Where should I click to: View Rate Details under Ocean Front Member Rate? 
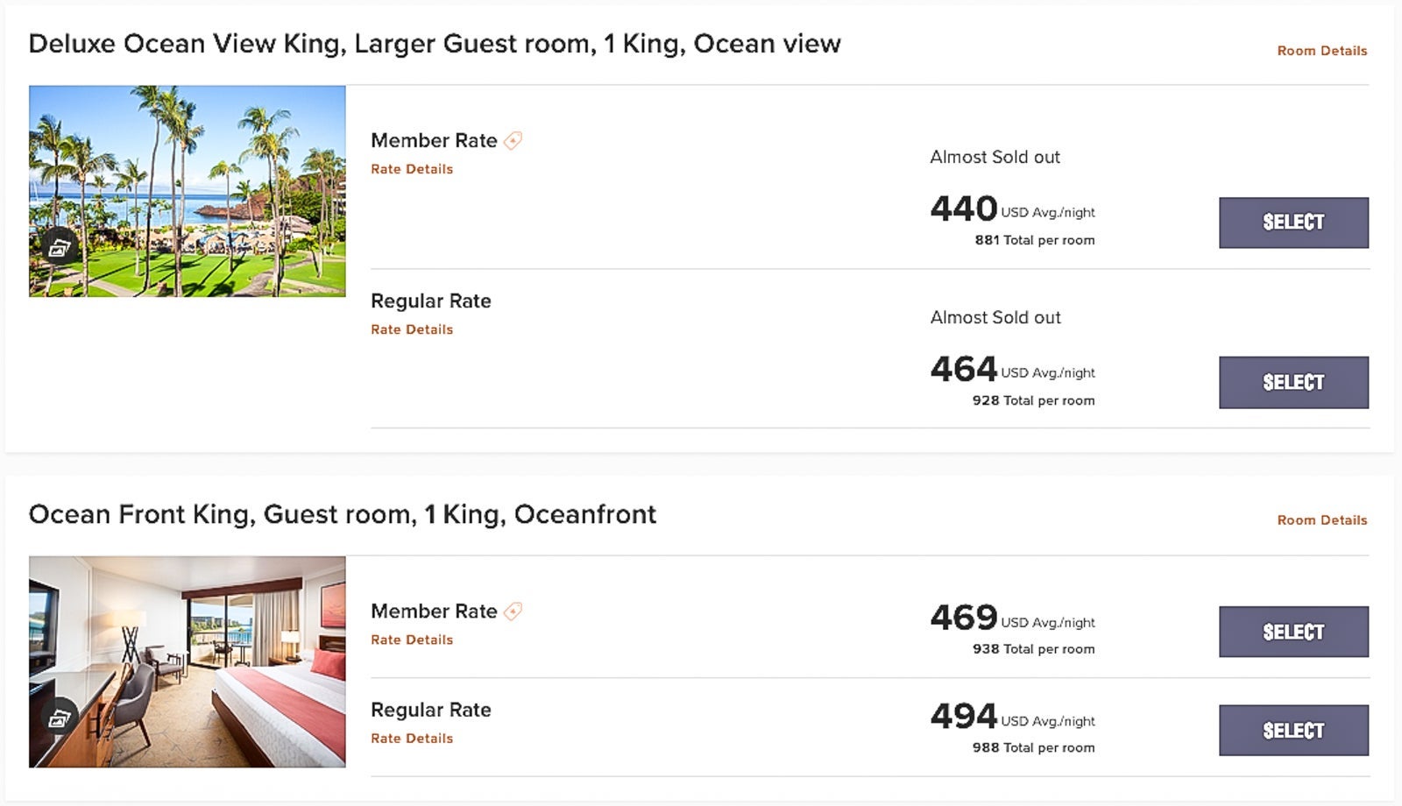[x=412, y=640]
